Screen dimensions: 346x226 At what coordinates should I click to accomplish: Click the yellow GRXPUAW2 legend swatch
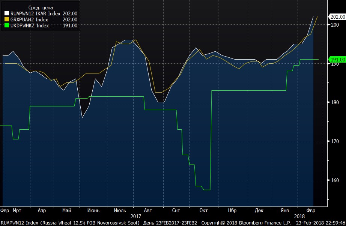tap(7, 19)
